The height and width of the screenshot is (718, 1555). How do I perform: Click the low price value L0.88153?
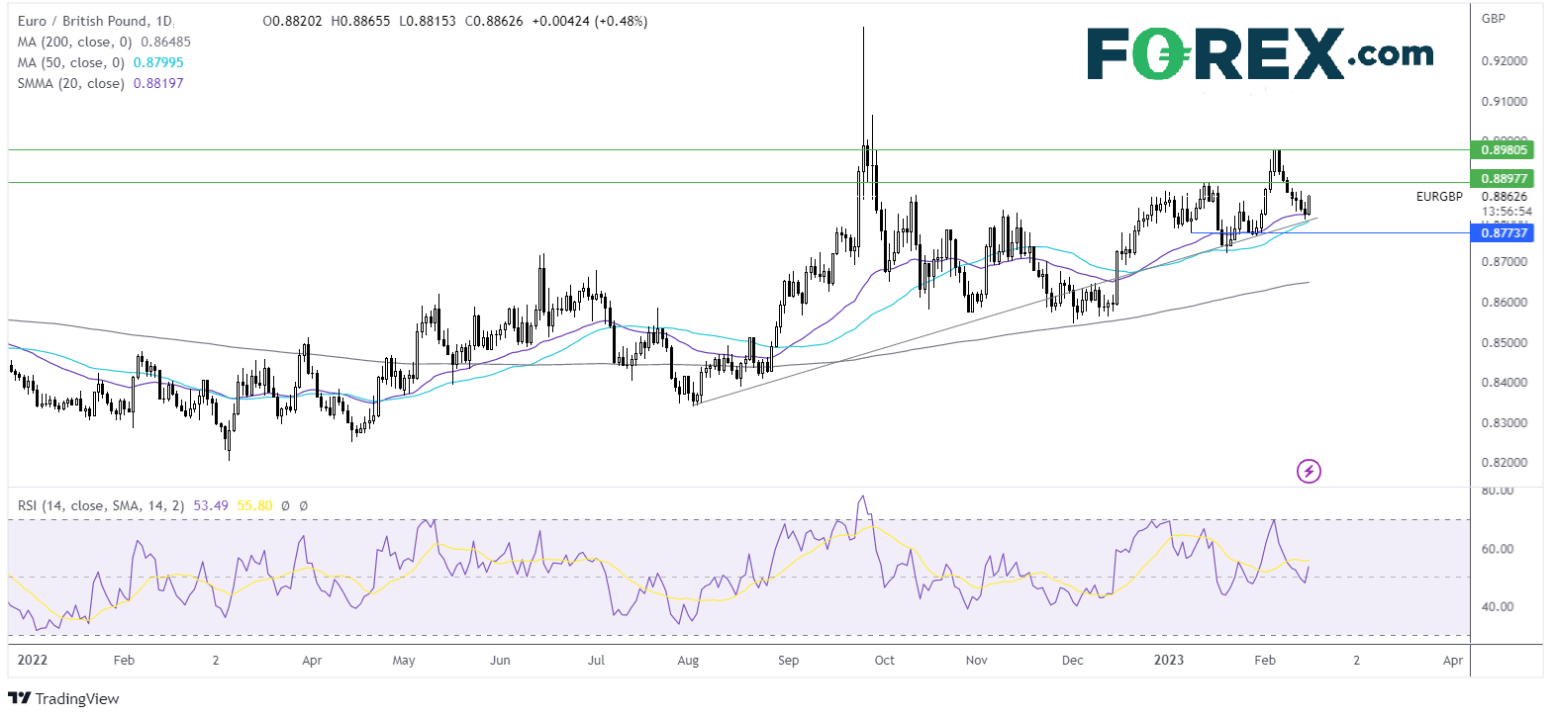tap(428, 21)
